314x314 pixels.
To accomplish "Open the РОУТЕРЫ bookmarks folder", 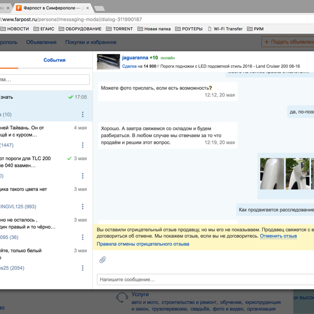I will 189,29.
